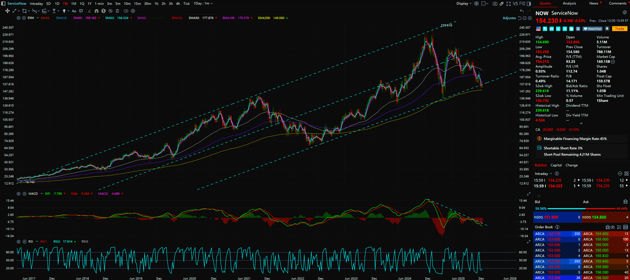630x280 pixels.
Task: Select the Capital tab
Action: [556, 165]
